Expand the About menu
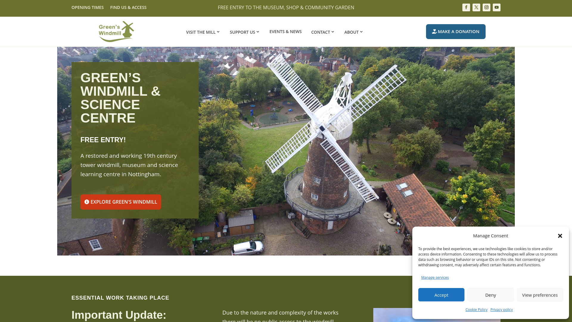Viewport: 572px width, 322px height. pos(354,32)
